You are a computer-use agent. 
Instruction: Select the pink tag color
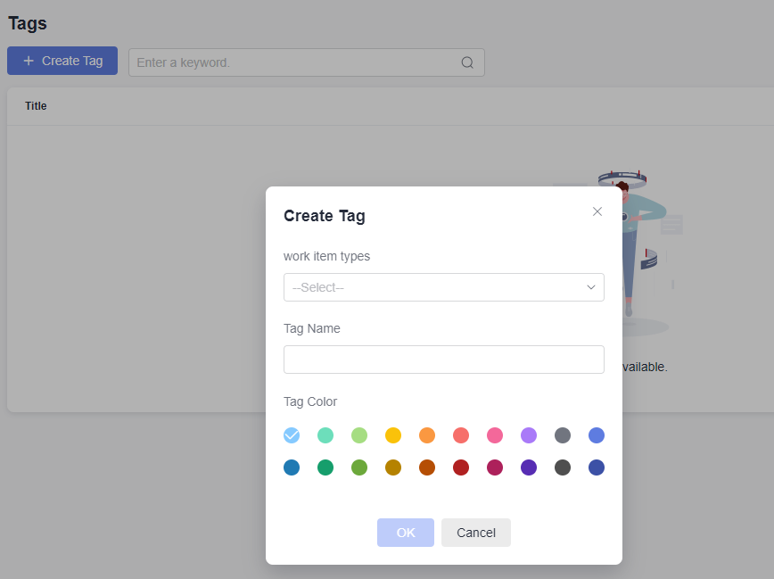(x=495, y=435)
